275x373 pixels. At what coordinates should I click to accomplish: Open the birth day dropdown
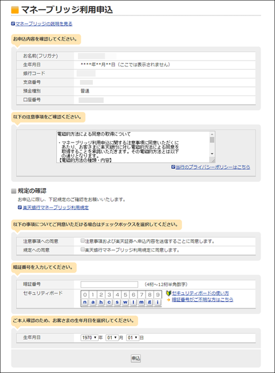click(133, 338)
